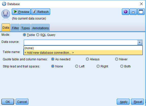Open the Annotations tab

[41, 28]
